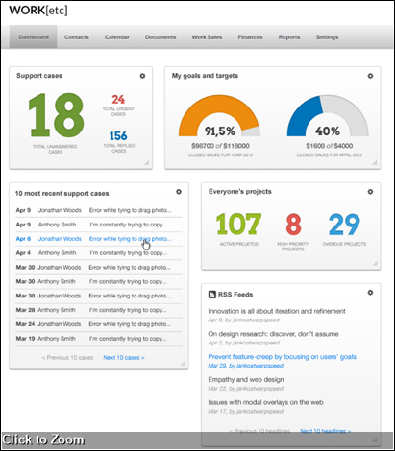Viewport: 395px width, 451px height.
Task: Open My goals and targets settings gear
Action: click(370, 76)
